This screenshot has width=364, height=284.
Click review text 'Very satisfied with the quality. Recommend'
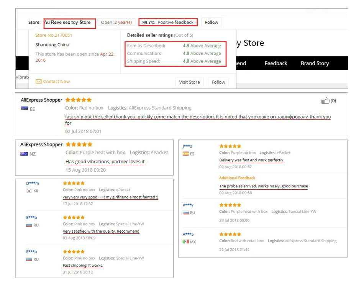point(101,231)
